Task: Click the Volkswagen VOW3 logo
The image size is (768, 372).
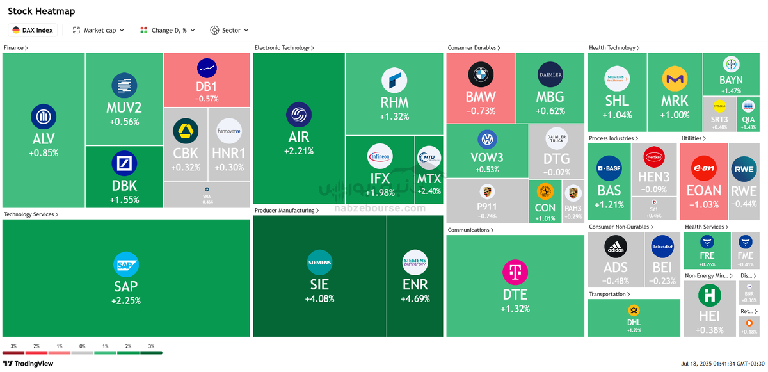Action: coord(488,140)
